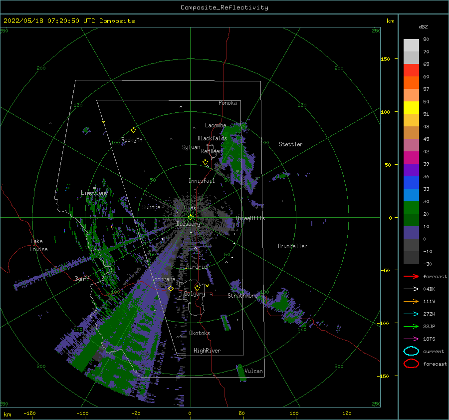Screen dimensions: 449x420
Task: Click the Sundre label
Action: (x=151, y=207)
